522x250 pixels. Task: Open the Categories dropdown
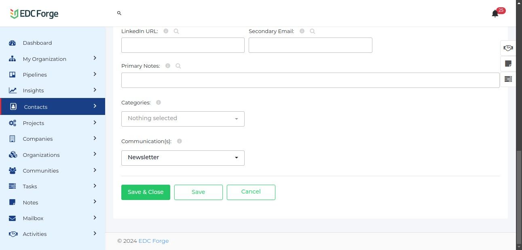point(183,119)
